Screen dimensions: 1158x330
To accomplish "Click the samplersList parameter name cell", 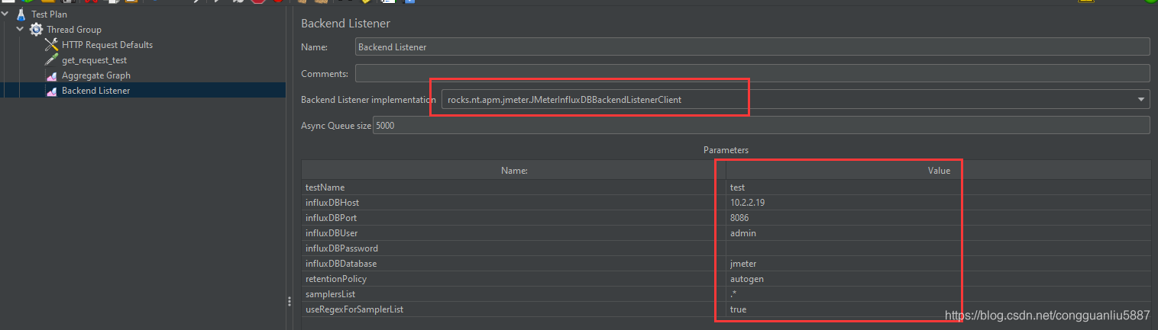I will (x=513, y=294).
